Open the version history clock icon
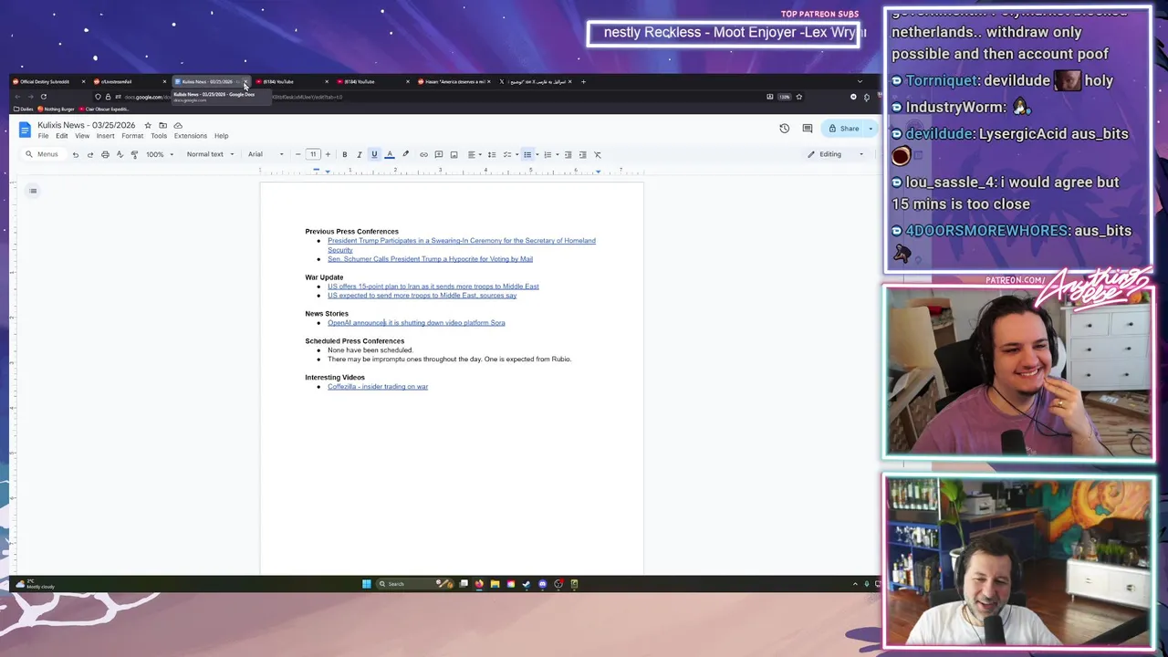This screenshot has height=657, width=1168. point(784,129)
